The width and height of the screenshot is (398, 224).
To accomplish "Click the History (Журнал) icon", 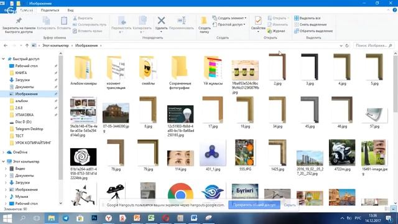I will coord(269,31).
